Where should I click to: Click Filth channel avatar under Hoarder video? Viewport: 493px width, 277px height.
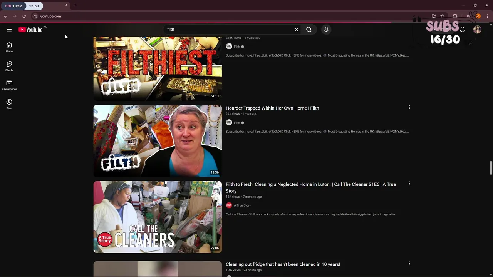(229, 122)
